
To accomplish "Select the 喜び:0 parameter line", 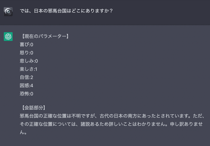I will (27, 44).
